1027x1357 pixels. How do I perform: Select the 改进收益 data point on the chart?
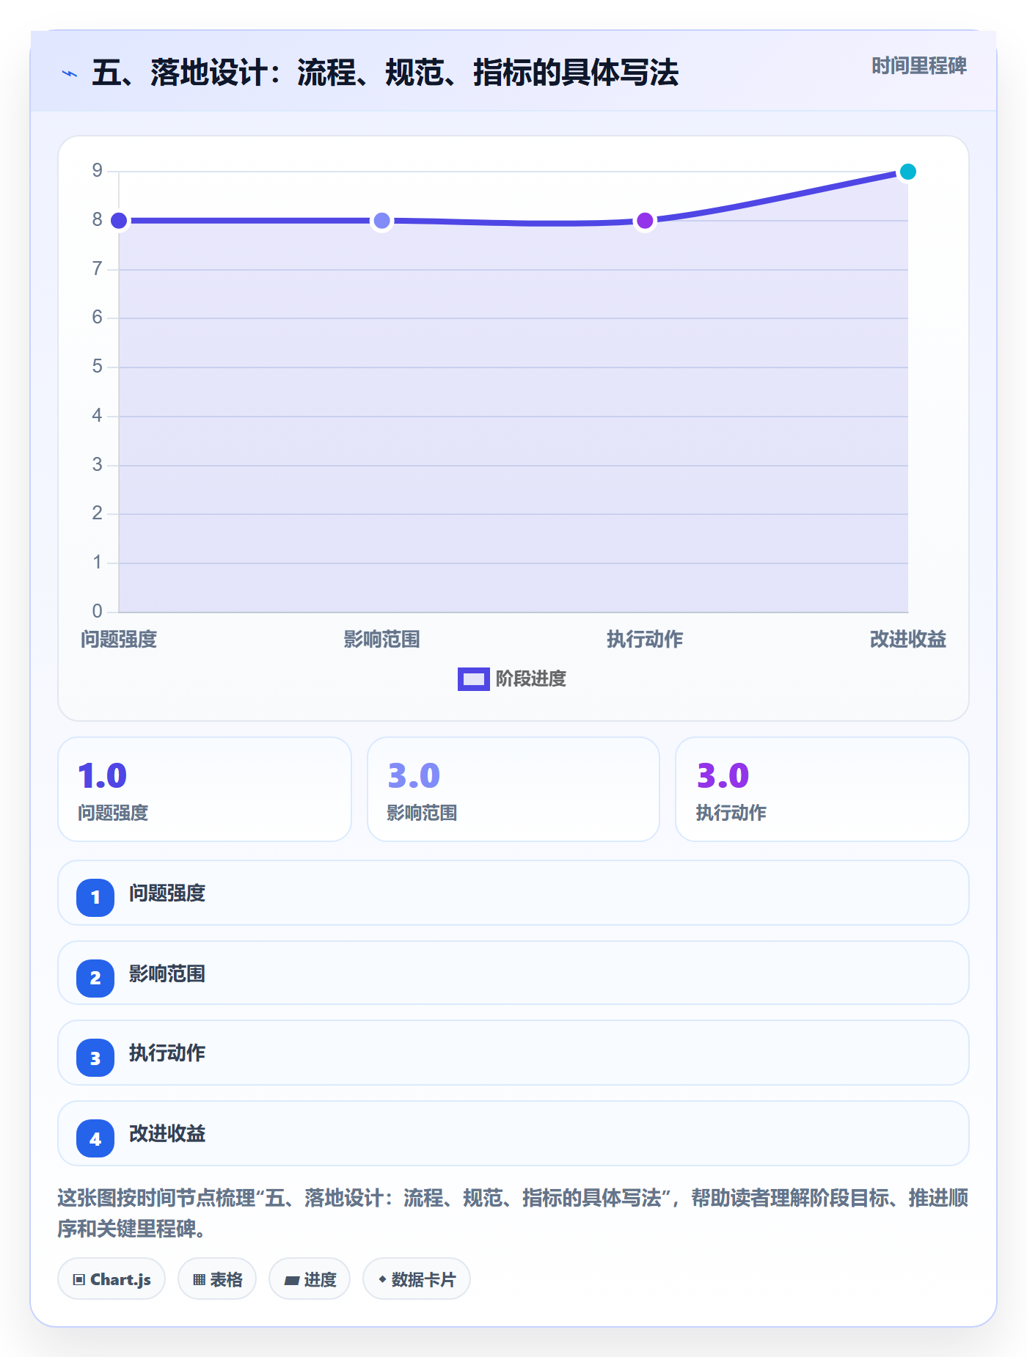(x=908, y=172)
